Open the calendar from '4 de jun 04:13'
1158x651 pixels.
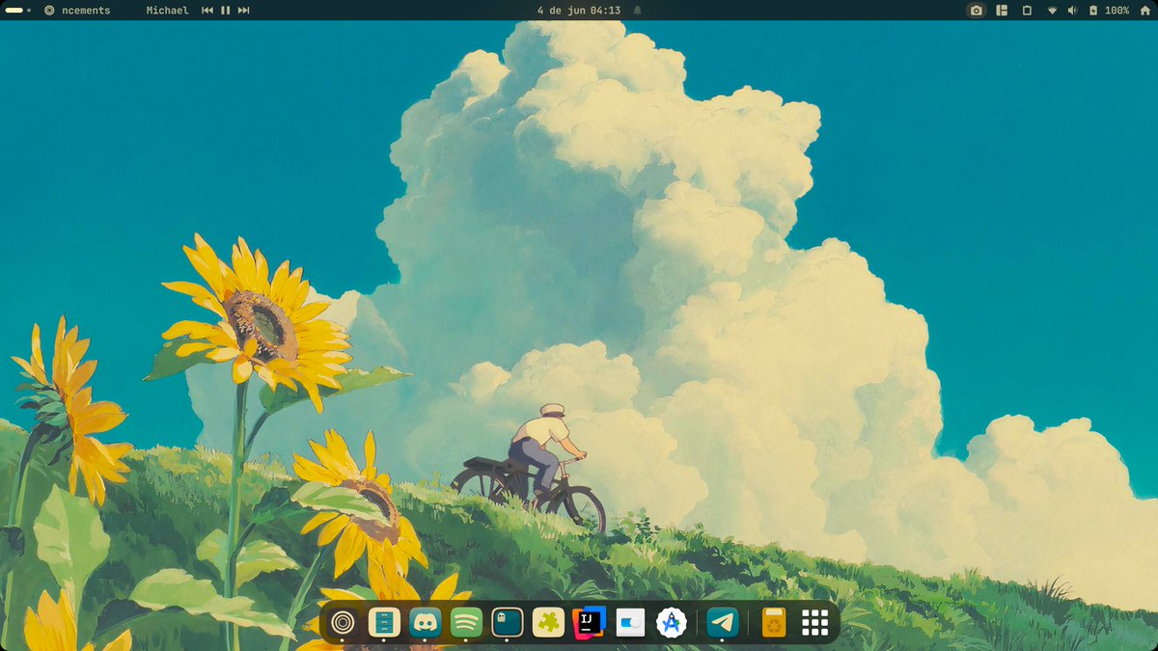point(578,10)
